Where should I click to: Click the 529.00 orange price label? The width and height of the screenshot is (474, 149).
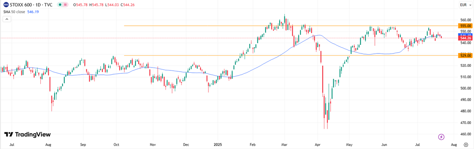tap(466, 55)
